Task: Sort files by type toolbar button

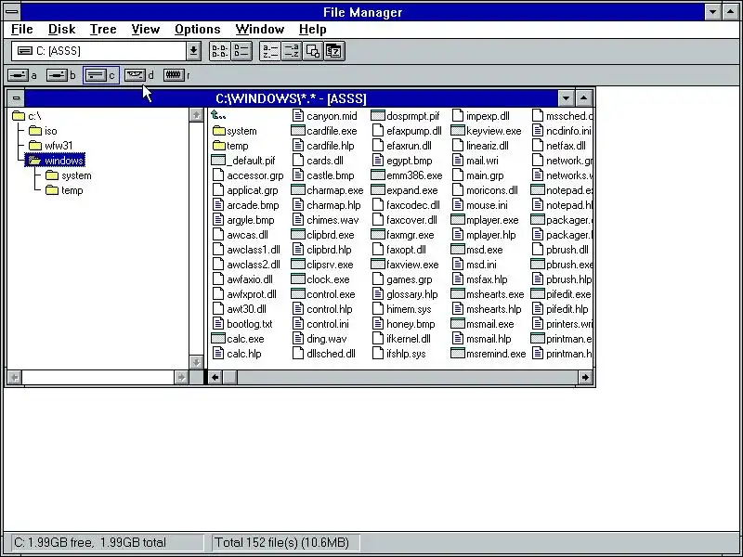Action: click(x=291, y=51)
